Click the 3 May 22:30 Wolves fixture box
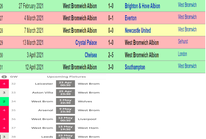Screen dimensions: 206x139 pos(66,102)
